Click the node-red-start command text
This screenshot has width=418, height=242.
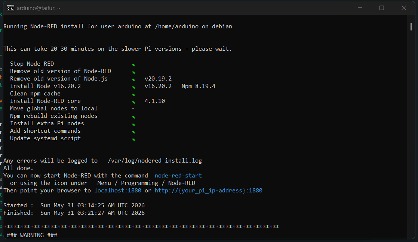coord(178,176)
